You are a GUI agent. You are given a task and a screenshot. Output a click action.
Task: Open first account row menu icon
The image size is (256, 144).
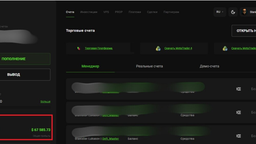pyautogui.click(x=239, y=89)
